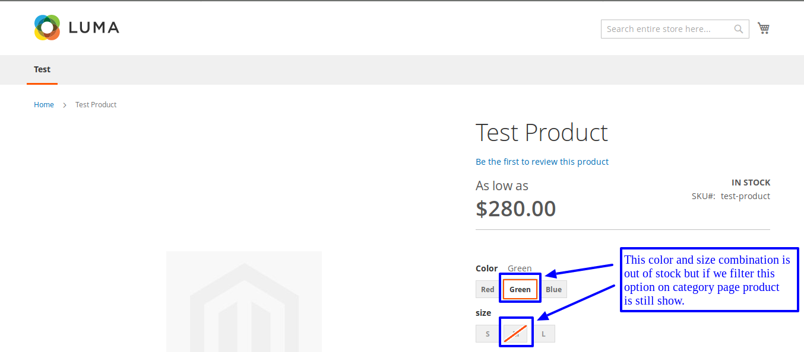Screen dimensions: 804x352
Task: Click the breadcrumb arrow after Home
Action: tap(64, 104)
